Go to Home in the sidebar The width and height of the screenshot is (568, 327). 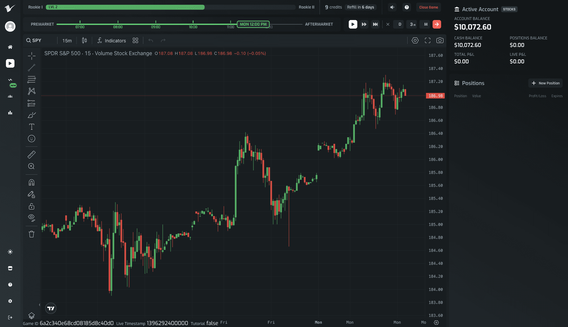(10, 47)
